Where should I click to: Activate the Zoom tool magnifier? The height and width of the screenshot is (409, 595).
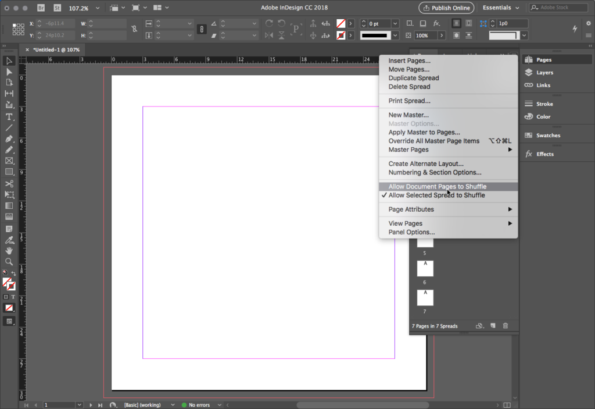pyautogui.click(x=9, y=262)
